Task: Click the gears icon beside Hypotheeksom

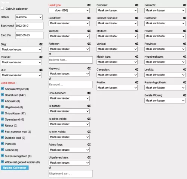Action: (x=185, y=57)
